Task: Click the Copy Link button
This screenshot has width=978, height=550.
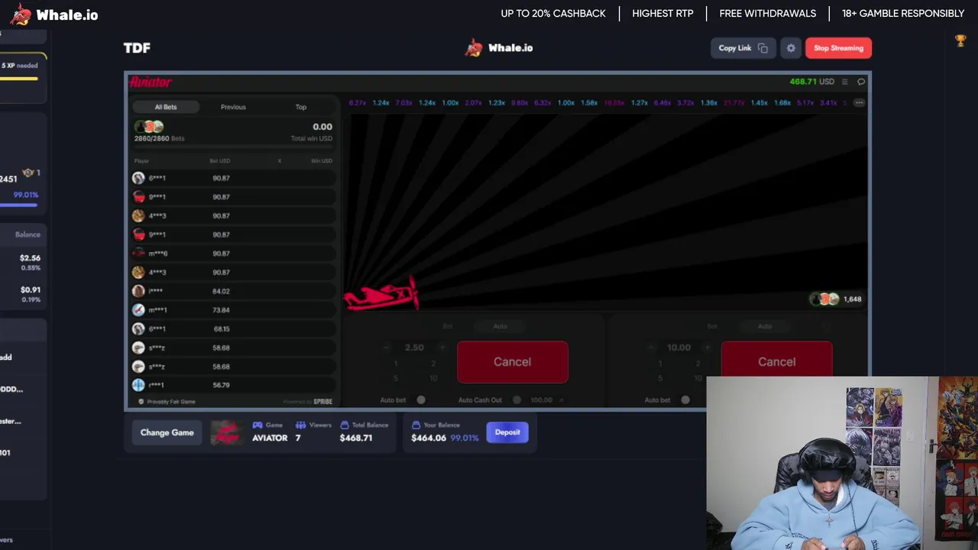Action: [x=743, y=48]
